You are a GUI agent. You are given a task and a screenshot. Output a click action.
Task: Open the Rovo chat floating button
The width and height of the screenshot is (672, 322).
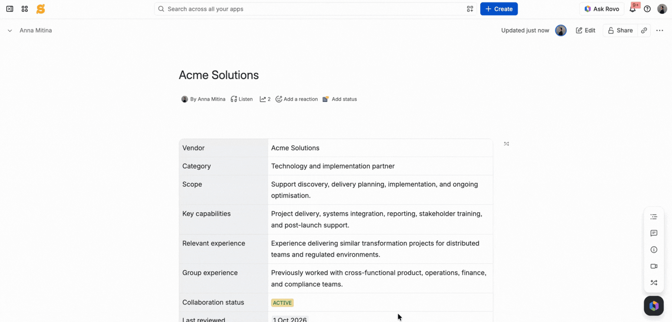654,306
